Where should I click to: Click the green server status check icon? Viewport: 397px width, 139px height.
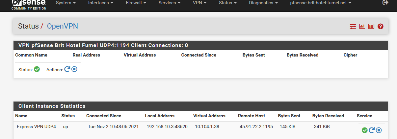coord(37,69)
